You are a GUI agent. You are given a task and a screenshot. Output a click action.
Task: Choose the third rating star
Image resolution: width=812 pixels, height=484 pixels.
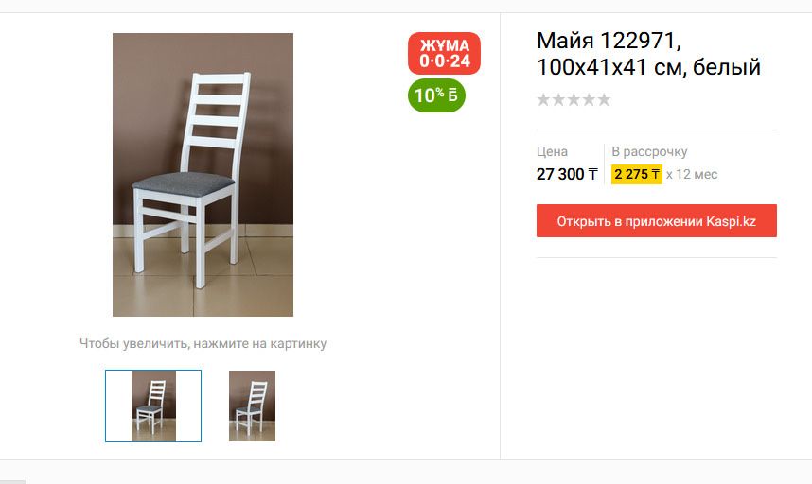(574, 100)
